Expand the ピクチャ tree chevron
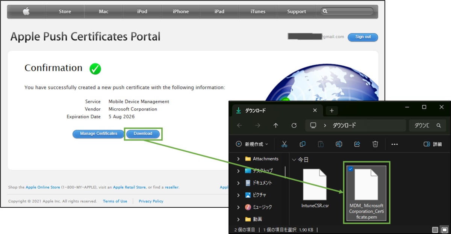 click(x=238, y=195)
